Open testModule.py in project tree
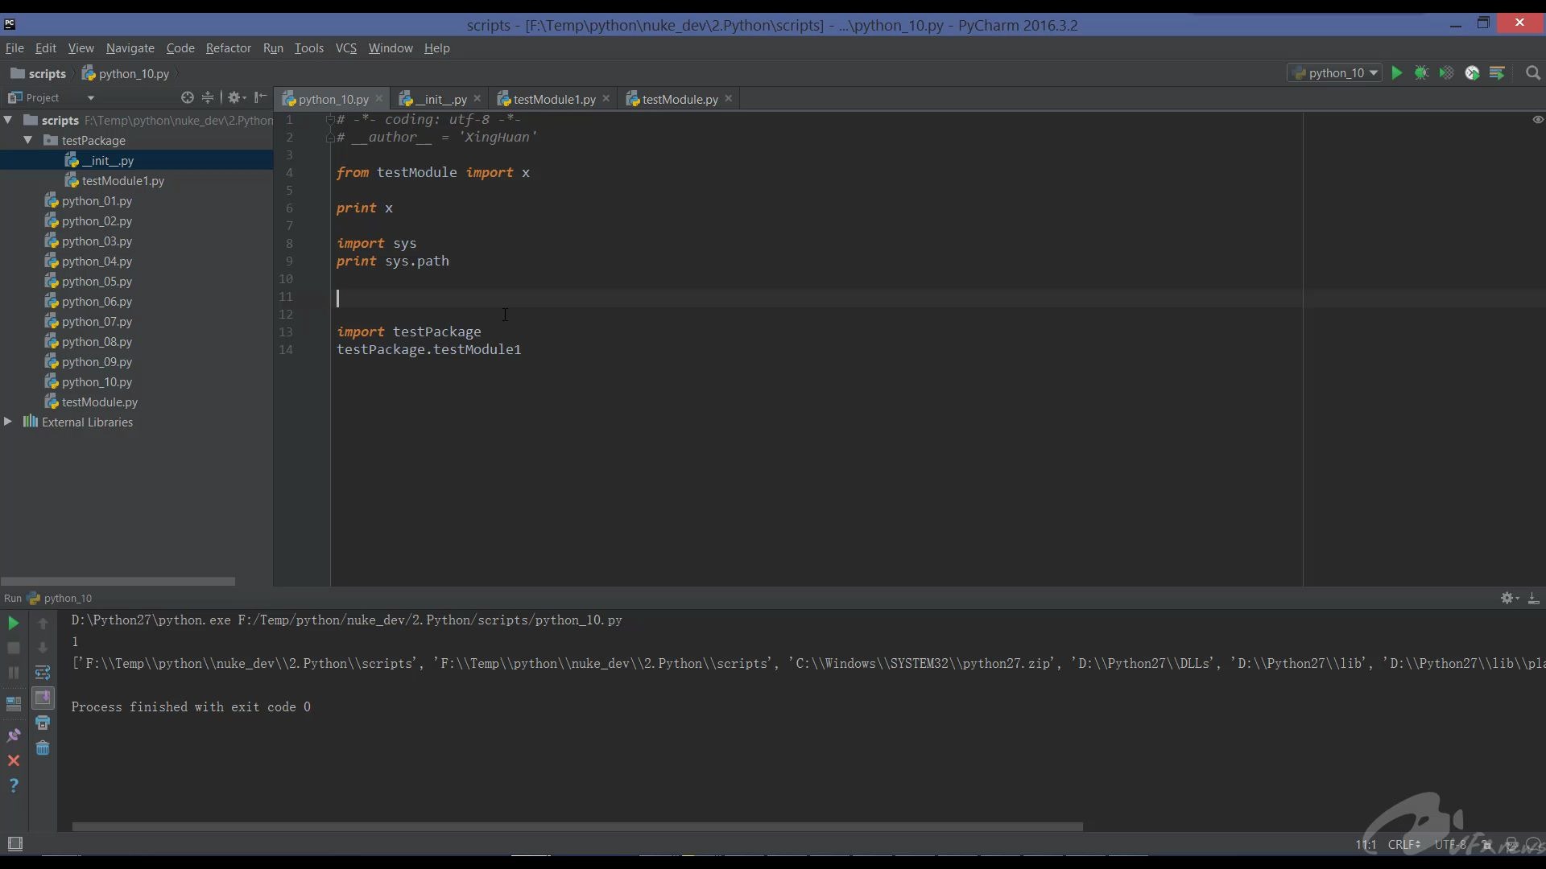 tap(99, 402)
